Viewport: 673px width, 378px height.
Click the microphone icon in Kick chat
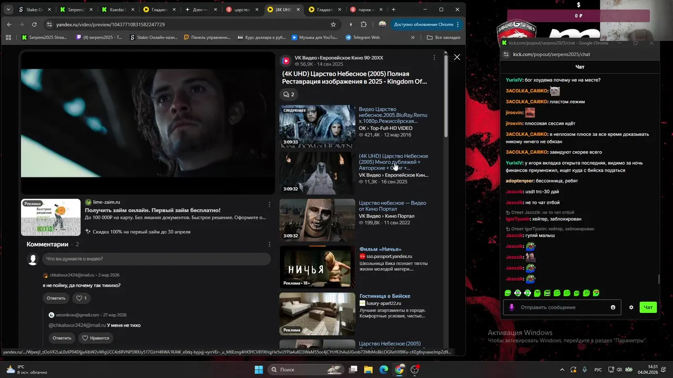(512, 307)
